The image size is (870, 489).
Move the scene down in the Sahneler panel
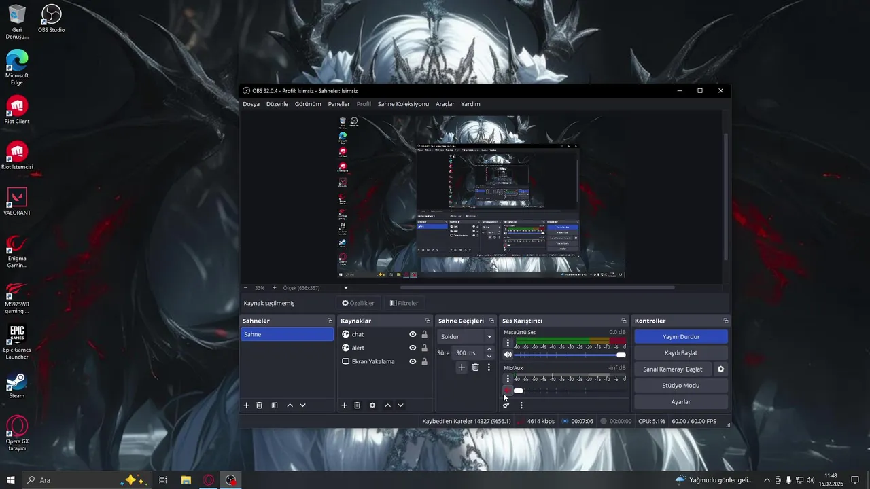302,405
